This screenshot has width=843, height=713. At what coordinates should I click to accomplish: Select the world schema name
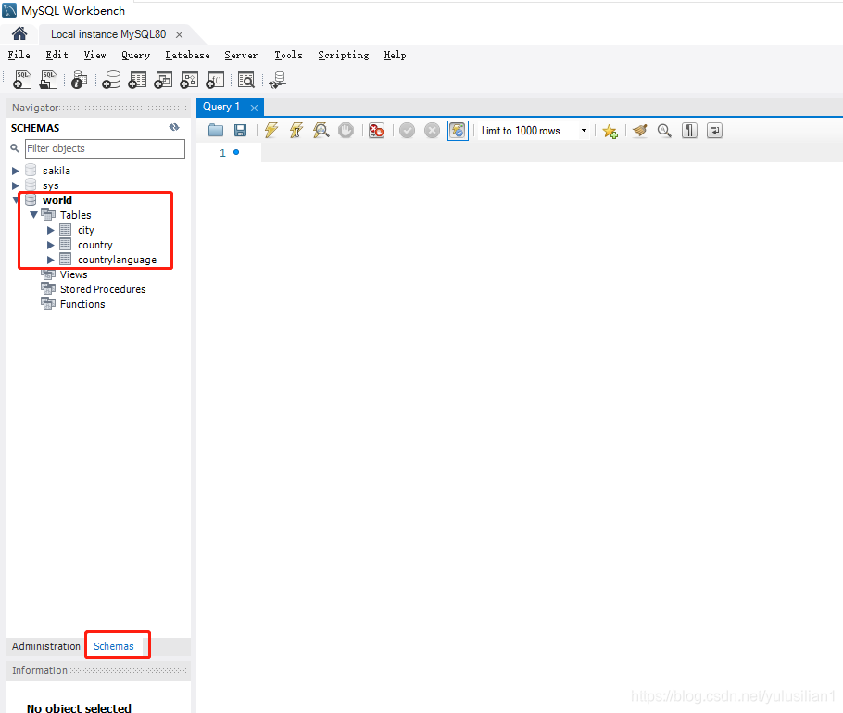[x=57, y=200]
